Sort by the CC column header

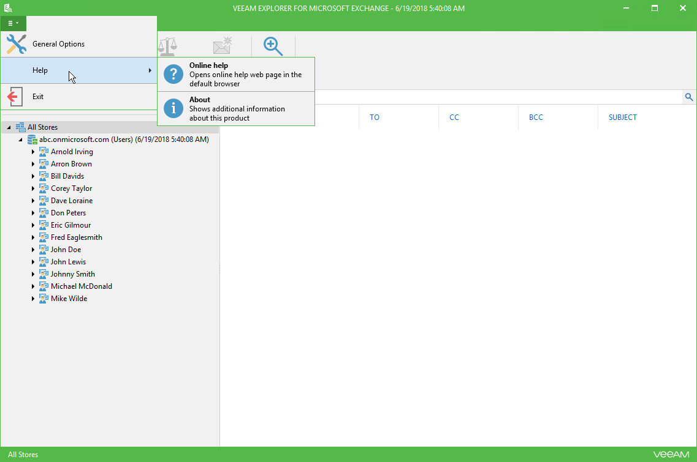coord(454,117)
